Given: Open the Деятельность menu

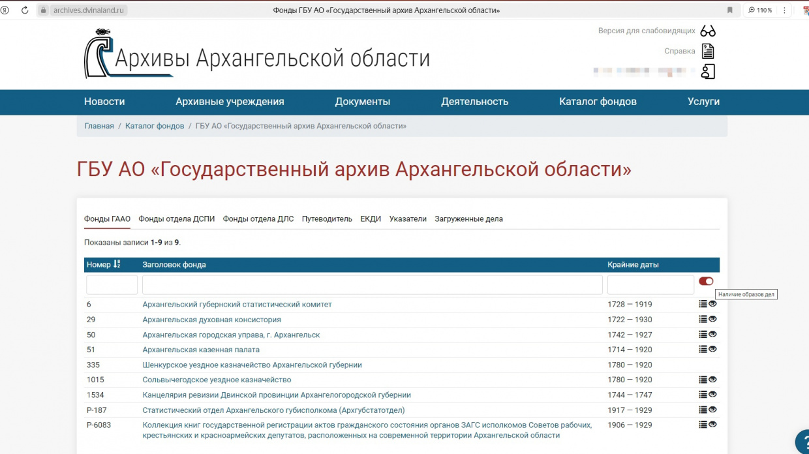Looking at the screenshot, I should coord(474,102).
